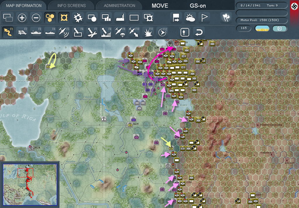Click the rectangle-with-gear toolbar icon

148,18
